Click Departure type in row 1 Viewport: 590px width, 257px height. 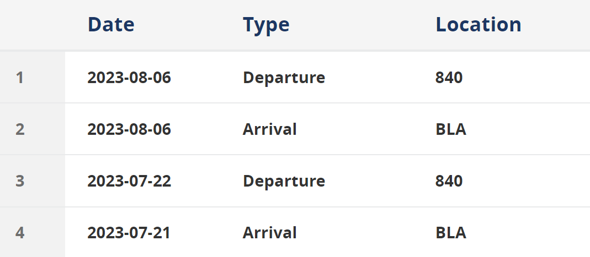284,78
